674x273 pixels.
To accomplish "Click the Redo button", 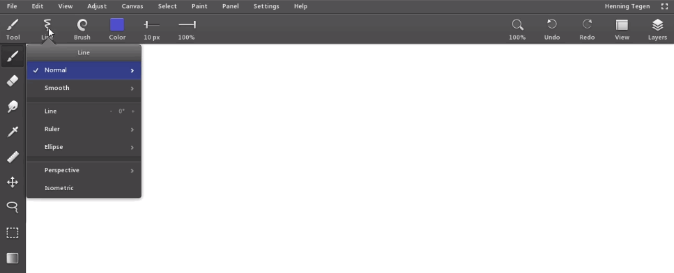I will 587,29.
